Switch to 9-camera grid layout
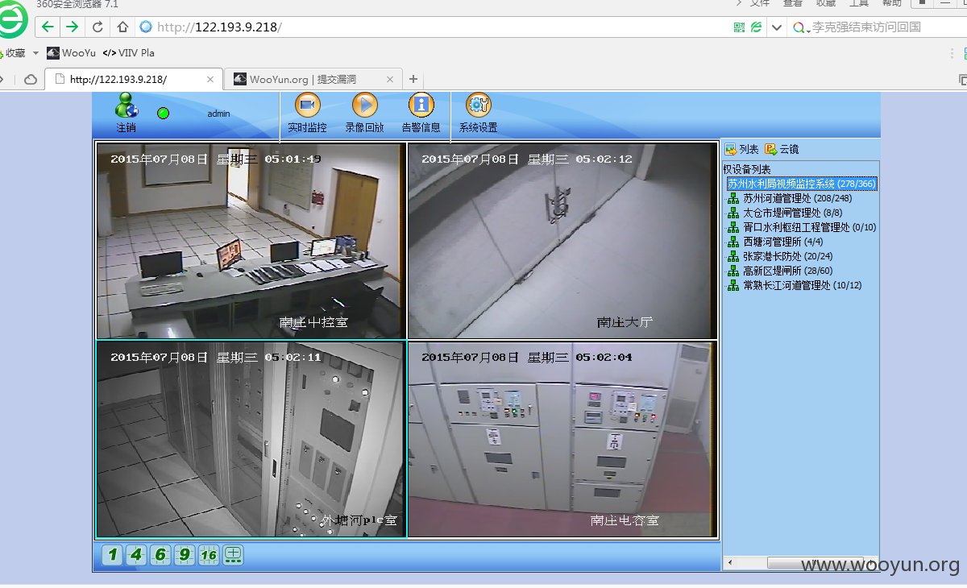The width and height of the screenshot is (967, 588). pos(185,554)
